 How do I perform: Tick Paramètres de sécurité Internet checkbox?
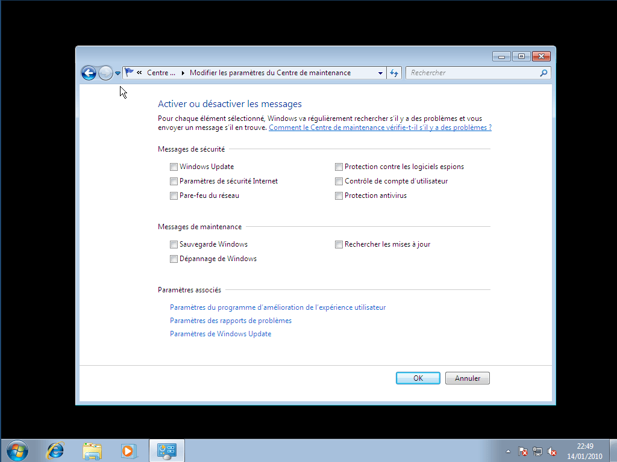click(x=174, y=182)
